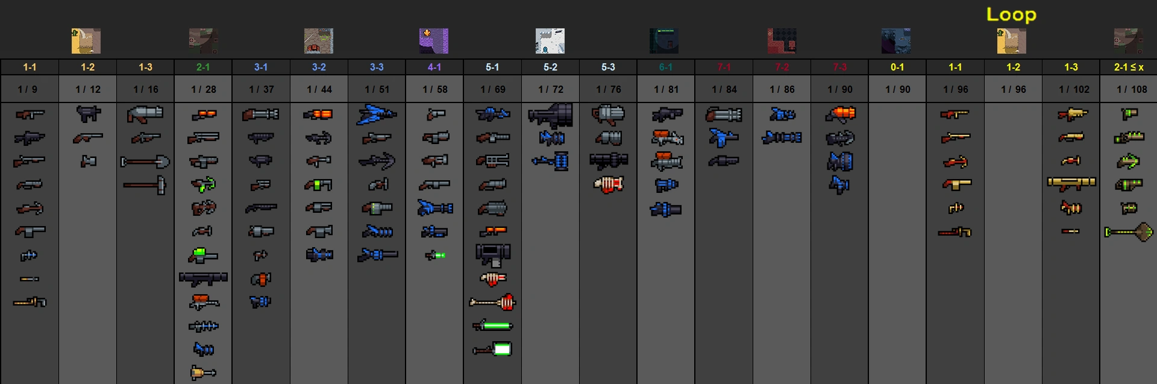Select the green-topped toxic launcher in 2-1

pos(203,256)
